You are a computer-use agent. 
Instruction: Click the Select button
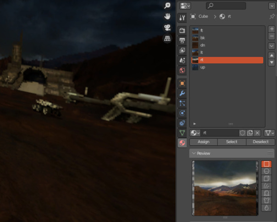click(232, 142)
